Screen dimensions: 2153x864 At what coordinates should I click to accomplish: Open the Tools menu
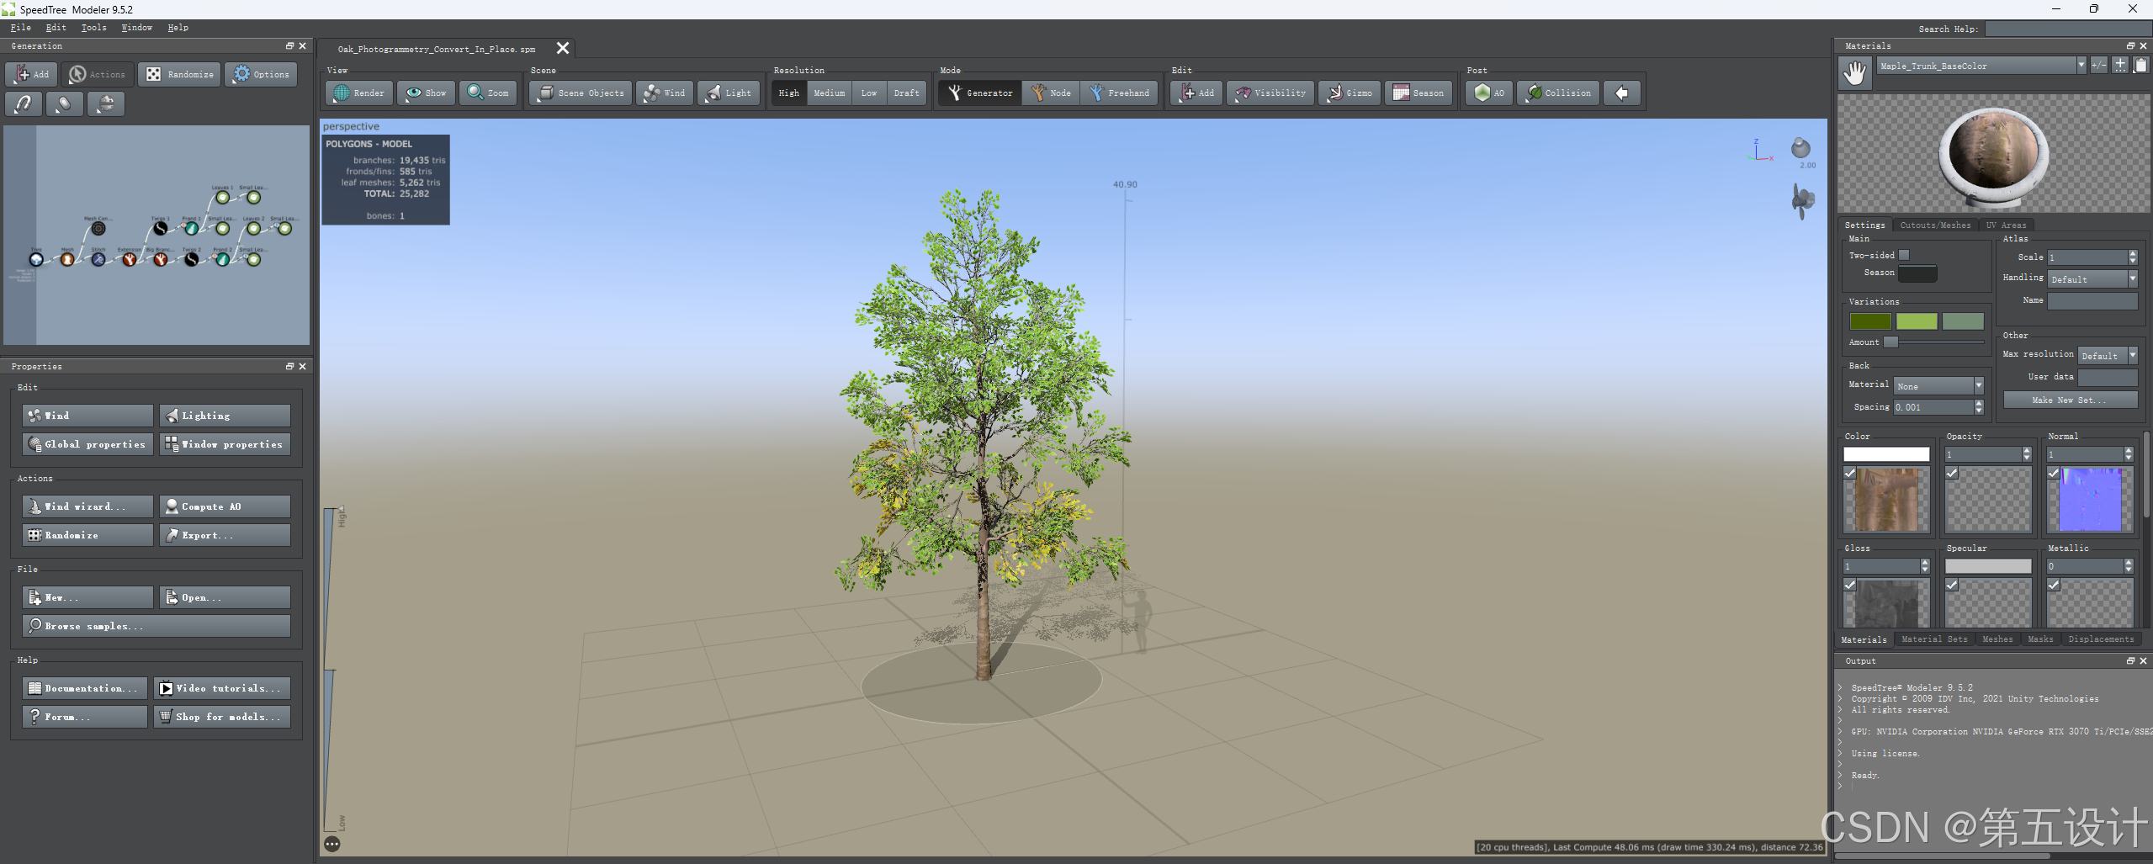click(93, 28)
